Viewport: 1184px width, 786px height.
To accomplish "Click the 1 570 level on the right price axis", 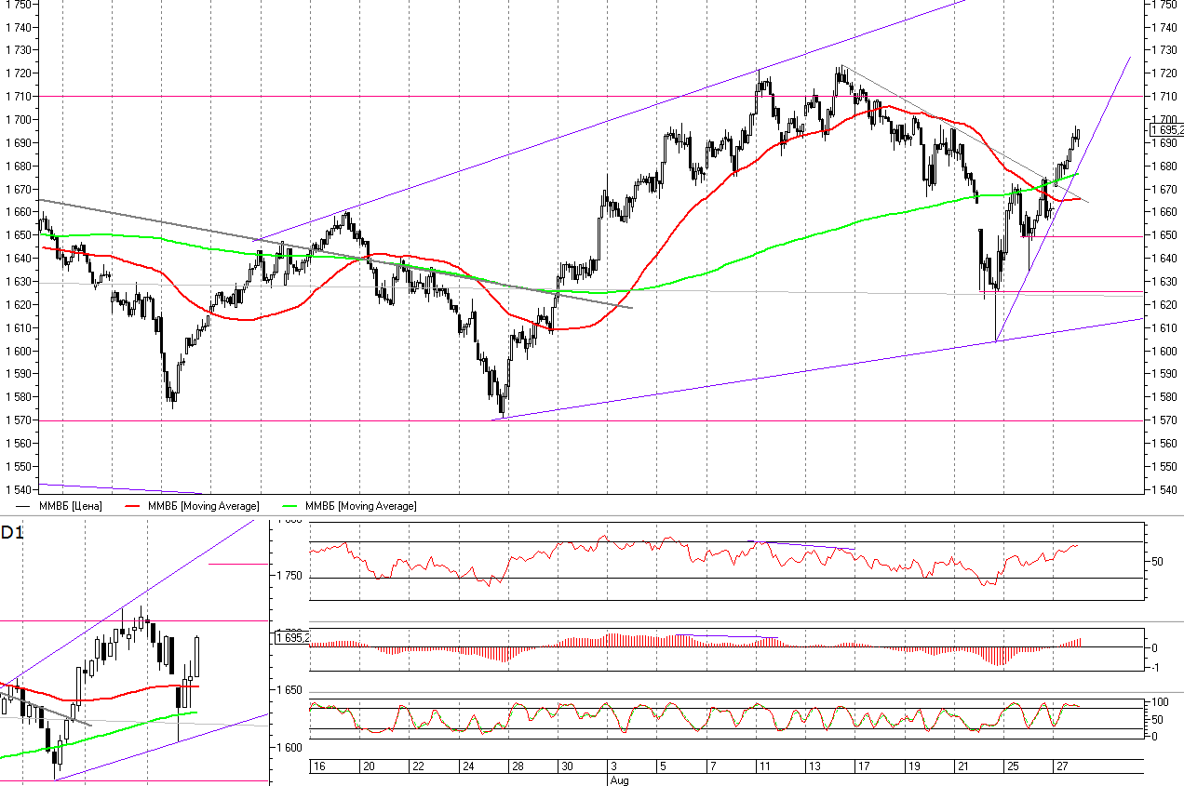I will 1164,420.
